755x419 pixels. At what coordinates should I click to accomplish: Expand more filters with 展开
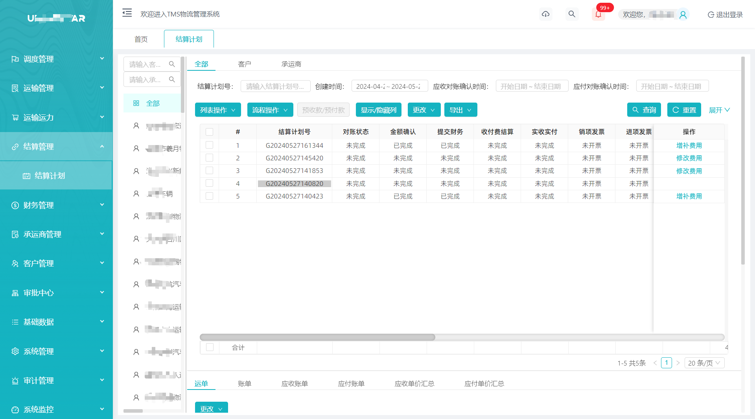click(x=719, y=110)
